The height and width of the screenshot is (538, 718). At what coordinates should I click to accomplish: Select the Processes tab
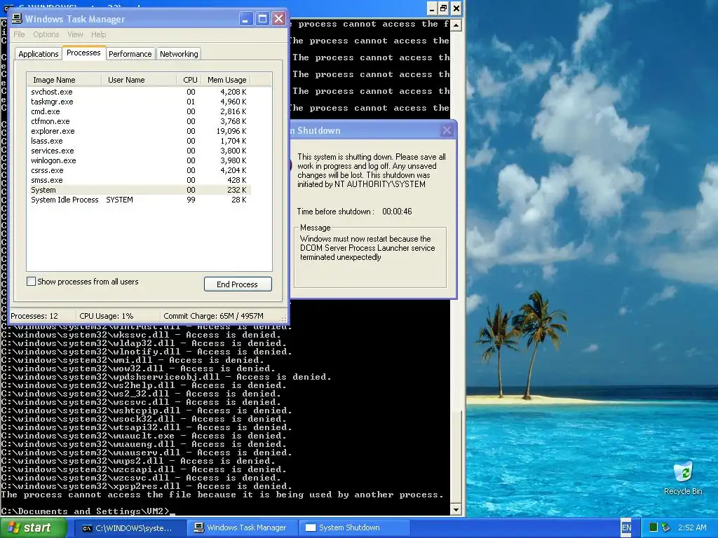click(x=83, y=53)
